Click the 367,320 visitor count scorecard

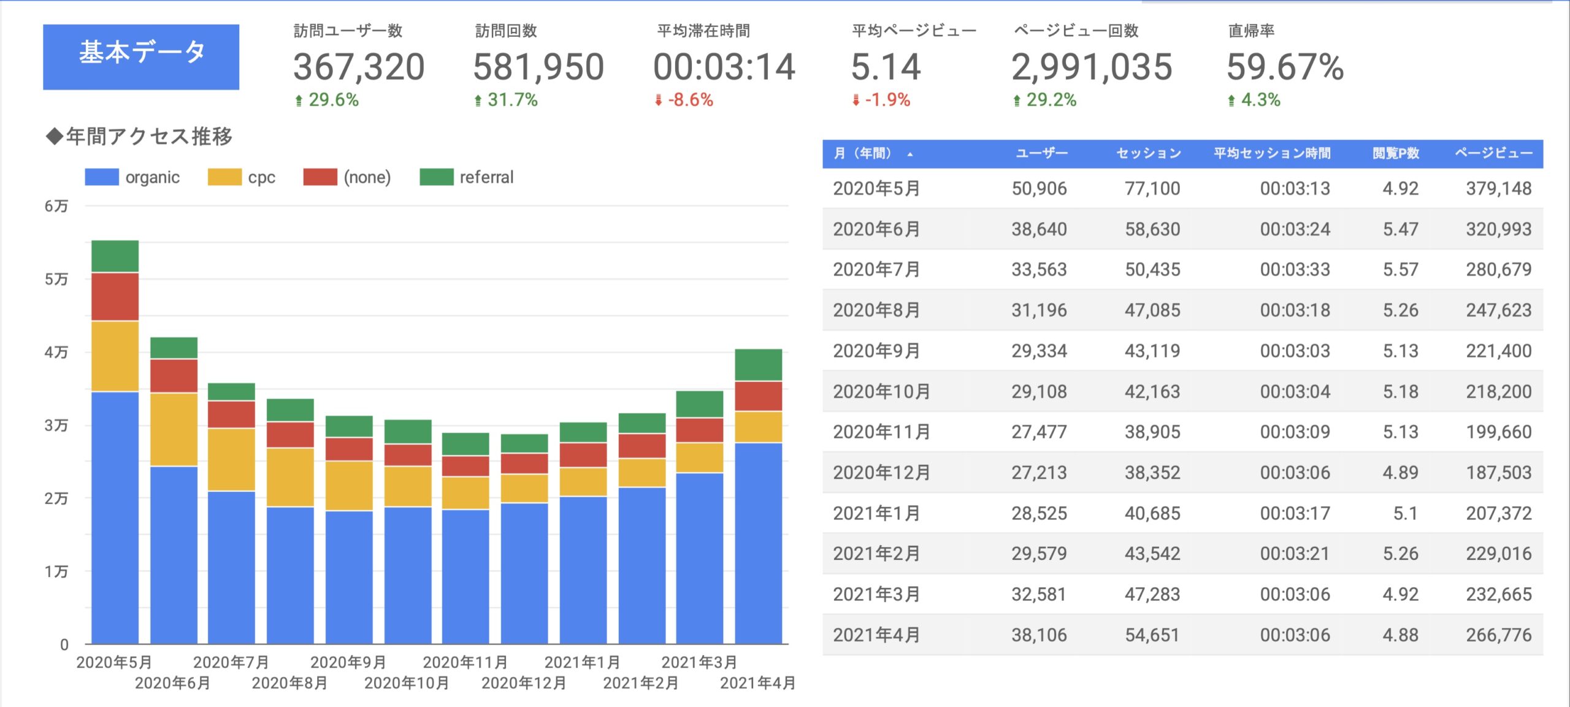[359, 66]
